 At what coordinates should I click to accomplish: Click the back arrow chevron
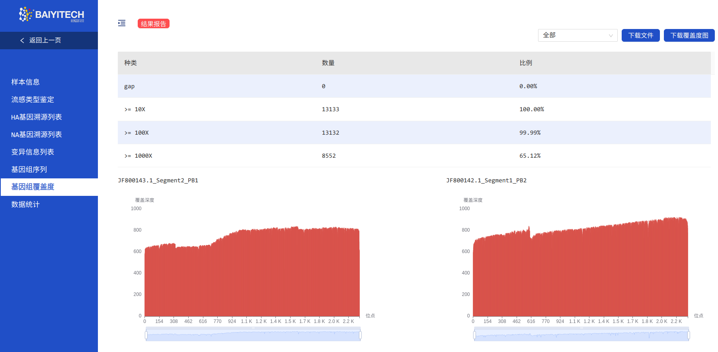click(22, 41)
